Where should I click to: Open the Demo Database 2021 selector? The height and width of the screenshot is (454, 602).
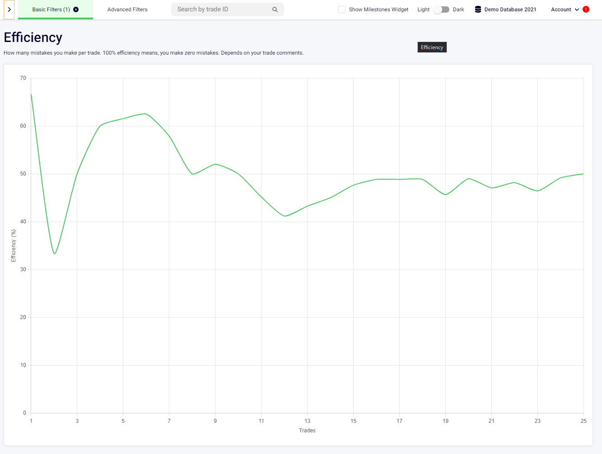point(510,9)
